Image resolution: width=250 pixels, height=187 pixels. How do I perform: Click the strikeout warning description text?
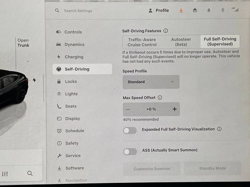[181, 56]
